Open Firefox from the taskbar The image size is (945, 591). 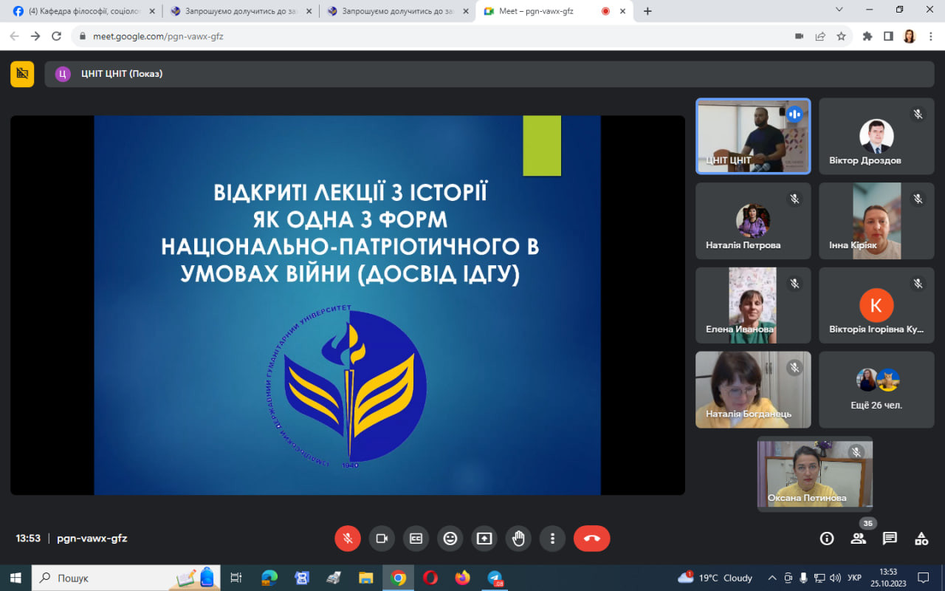coord(462,578)
